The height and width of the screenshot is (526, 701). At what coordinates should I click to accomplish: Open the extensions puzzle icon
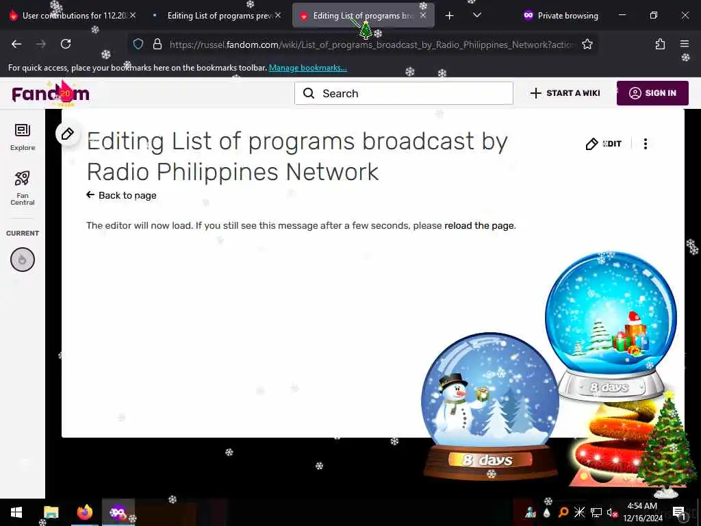click(660, 44)
